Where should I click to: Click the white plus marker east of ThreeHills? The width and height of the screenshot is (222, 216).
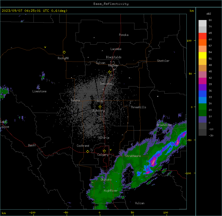[x=158, y=96]
